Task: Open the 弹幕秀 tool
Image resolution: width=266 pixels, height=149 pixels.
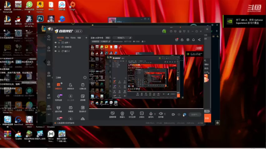Action: [x=70, y=109]
